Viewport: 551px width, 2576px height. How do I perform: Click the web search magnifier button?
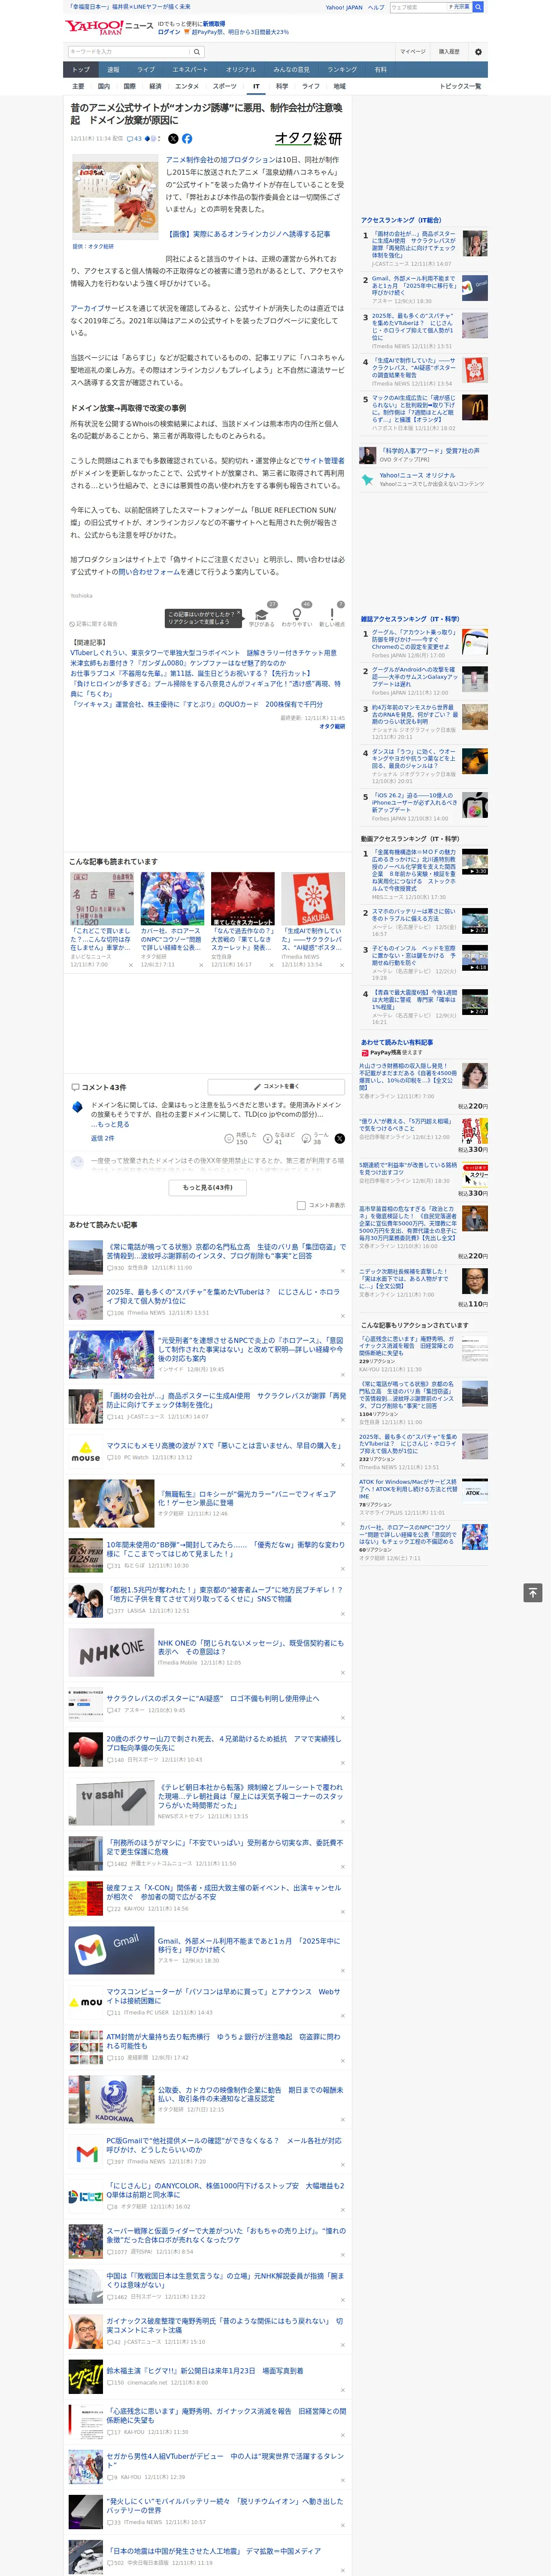tap(478, 7)
